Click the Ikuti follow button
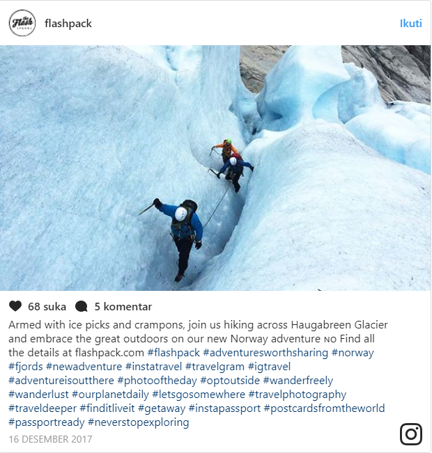This screenshot has width=432, height=453. [411, 24]
